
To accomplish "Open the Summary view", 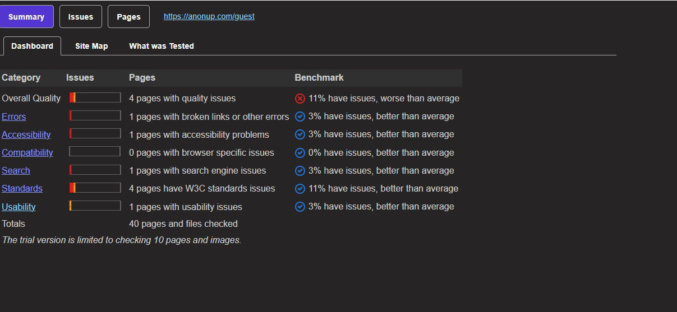I will (26, 17).
